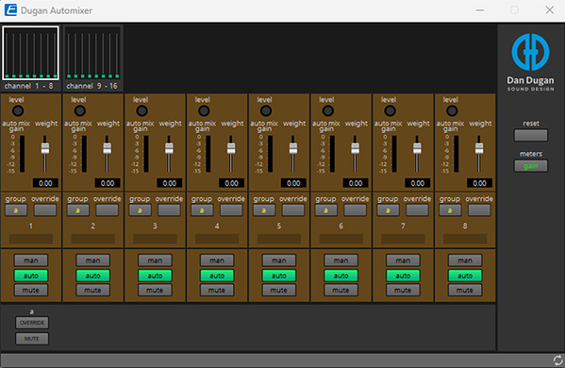Image resolution: width=566 pixels, height=368 pixels.
Task: Mute channel 3
Action: [156, 290]
